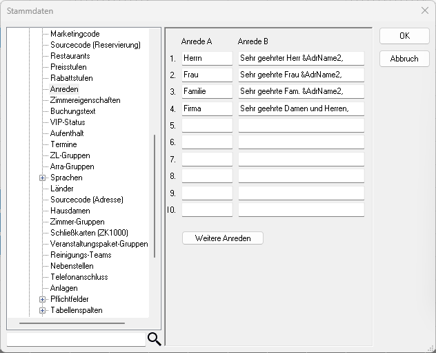Screen dimensions: 436x353
Task: Choose Hausdamen in the tree
Action: pos(70,211)
